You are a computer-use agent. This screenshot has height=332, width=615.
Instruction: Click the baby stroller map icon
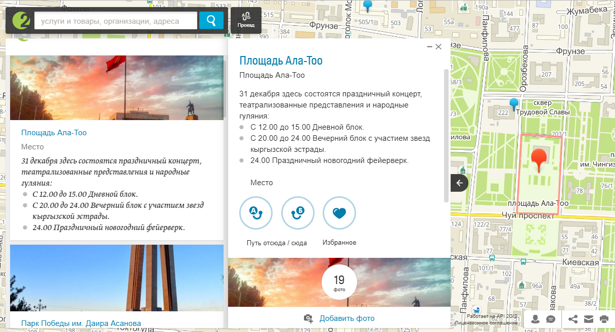476,309
